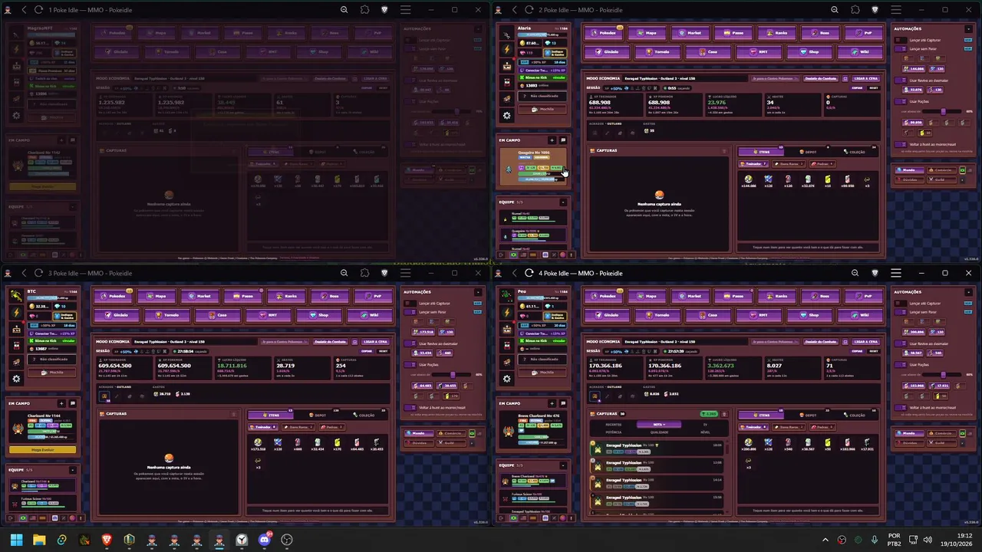Viewport: 982px width, 552px height.
Task: Click lightning bolt icon in window 4 sidebar
Action: tap(506, 313)
